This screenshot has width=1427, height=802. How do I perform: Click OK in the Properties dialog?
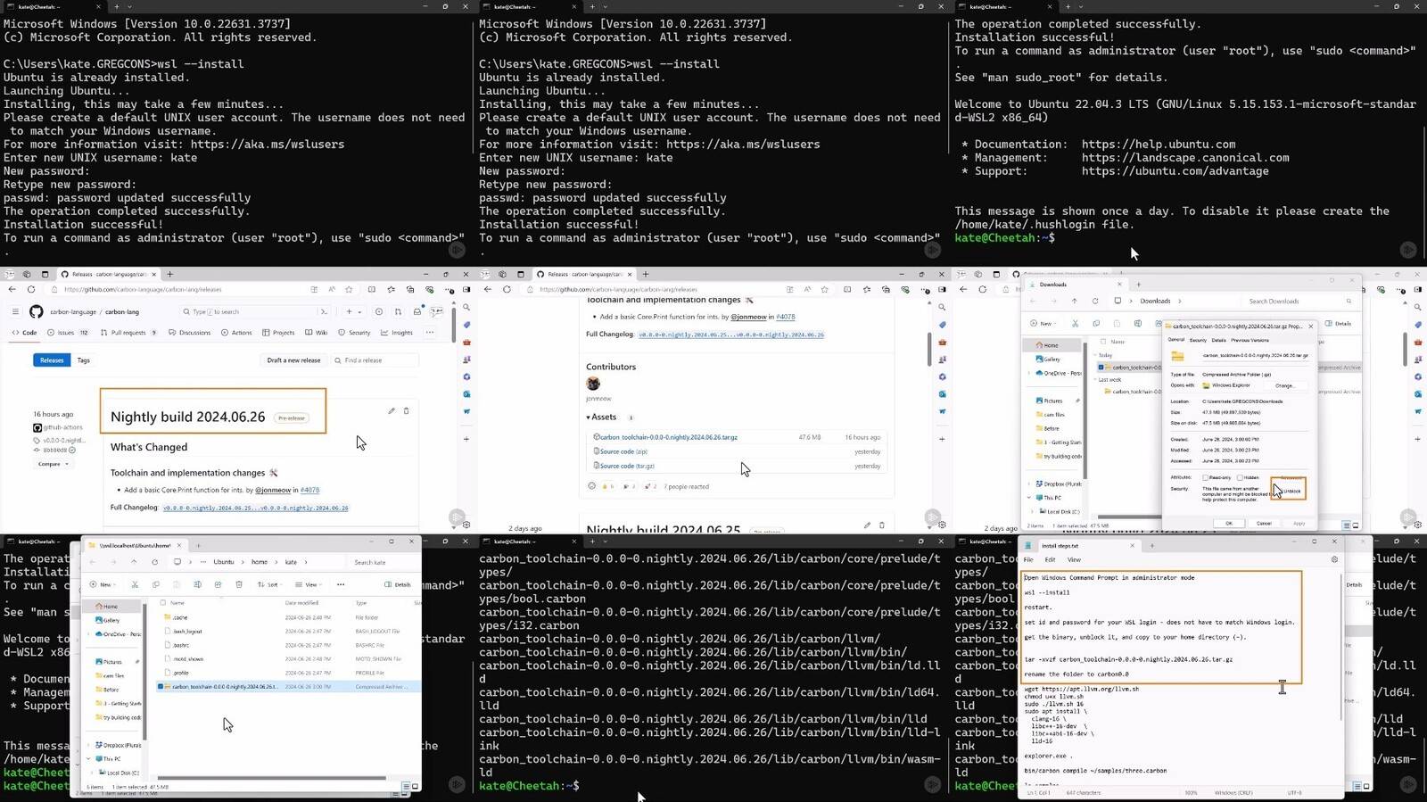point(1229,523)
